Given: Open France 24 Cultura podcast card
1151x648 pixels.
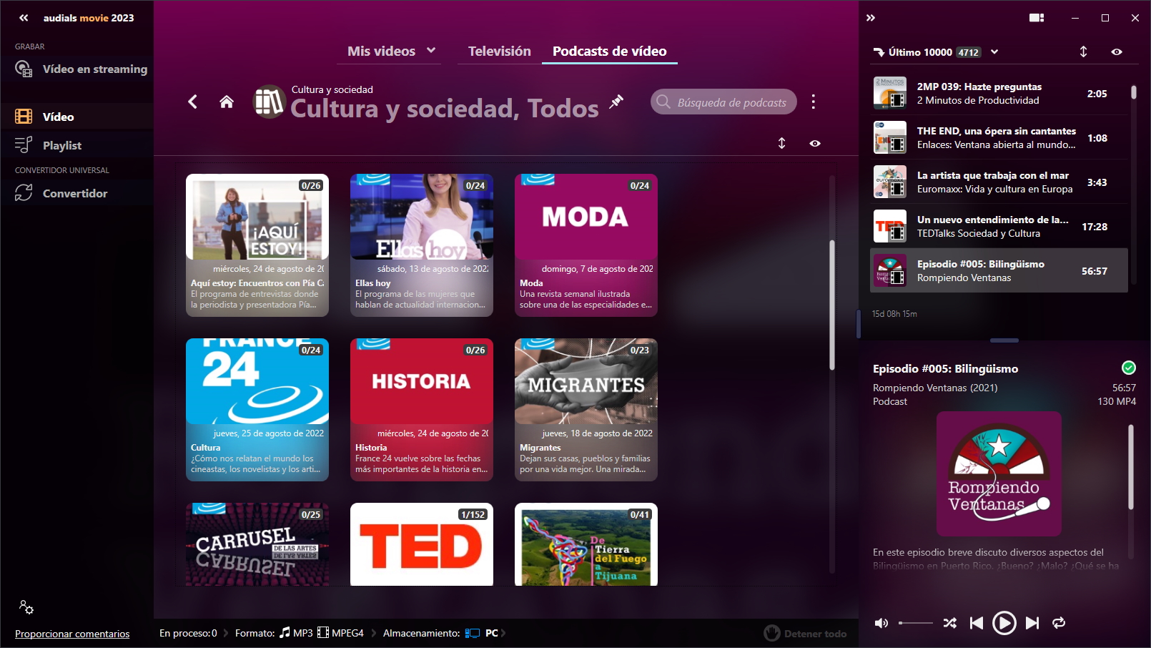Looking at the screenshot, I should [257, 410].
